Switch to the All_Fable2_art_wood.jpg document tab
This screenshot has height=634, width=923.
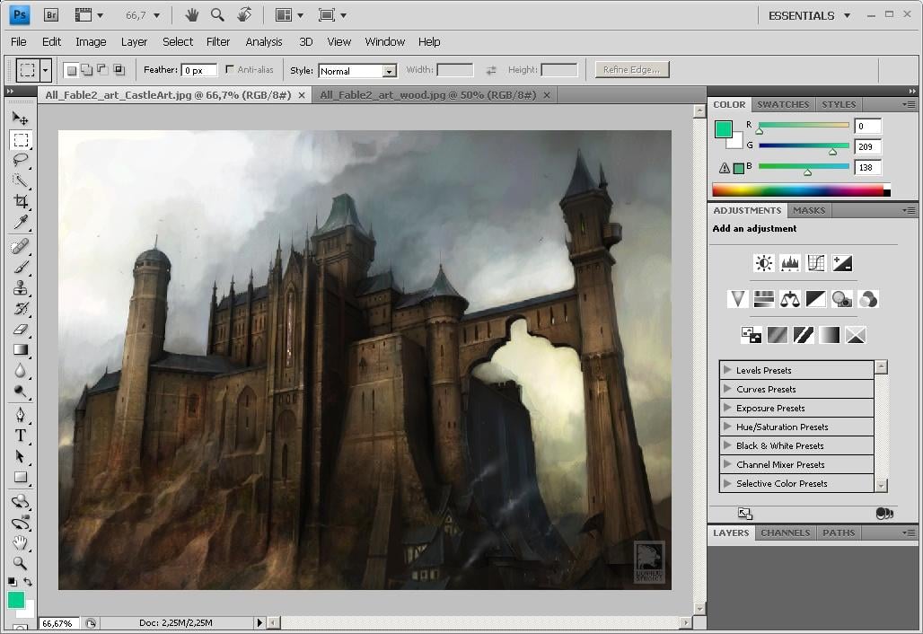pyautogui.click(x=427, y=95)
